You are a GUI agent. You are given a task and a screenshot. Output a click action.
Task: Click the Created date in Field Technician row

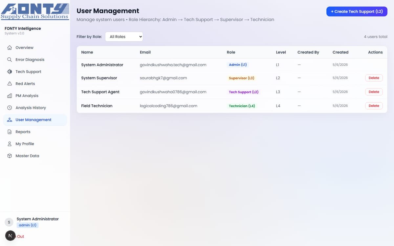pyautogui.click(x=340, y=106)
